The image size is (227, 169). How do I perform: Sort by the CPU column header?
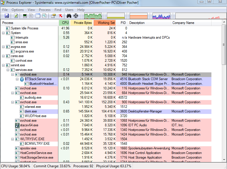click(x=64, y=23)
